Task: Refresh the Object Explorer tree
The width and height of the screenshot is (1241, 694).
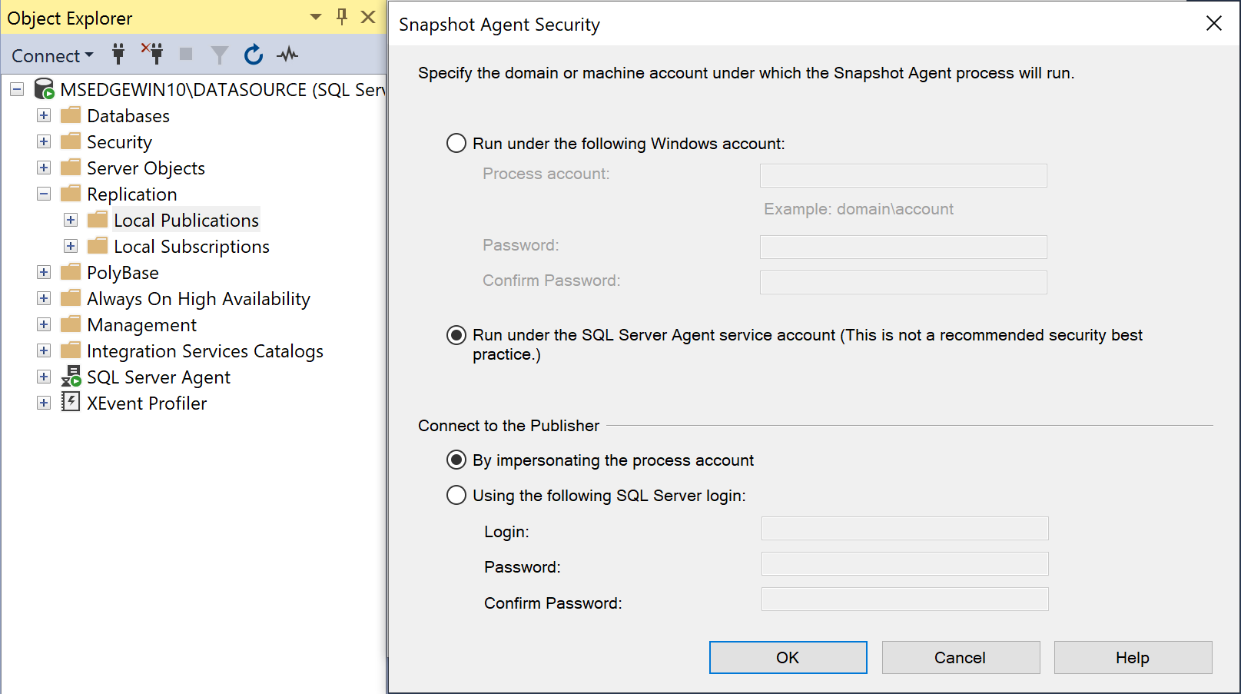Action: click(253, 54)
